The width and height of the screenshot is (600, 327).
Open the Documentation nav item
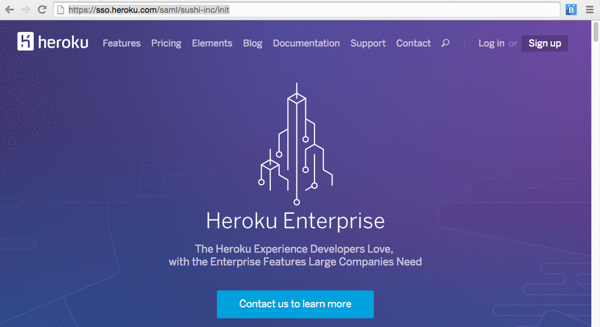pos(306,43)
